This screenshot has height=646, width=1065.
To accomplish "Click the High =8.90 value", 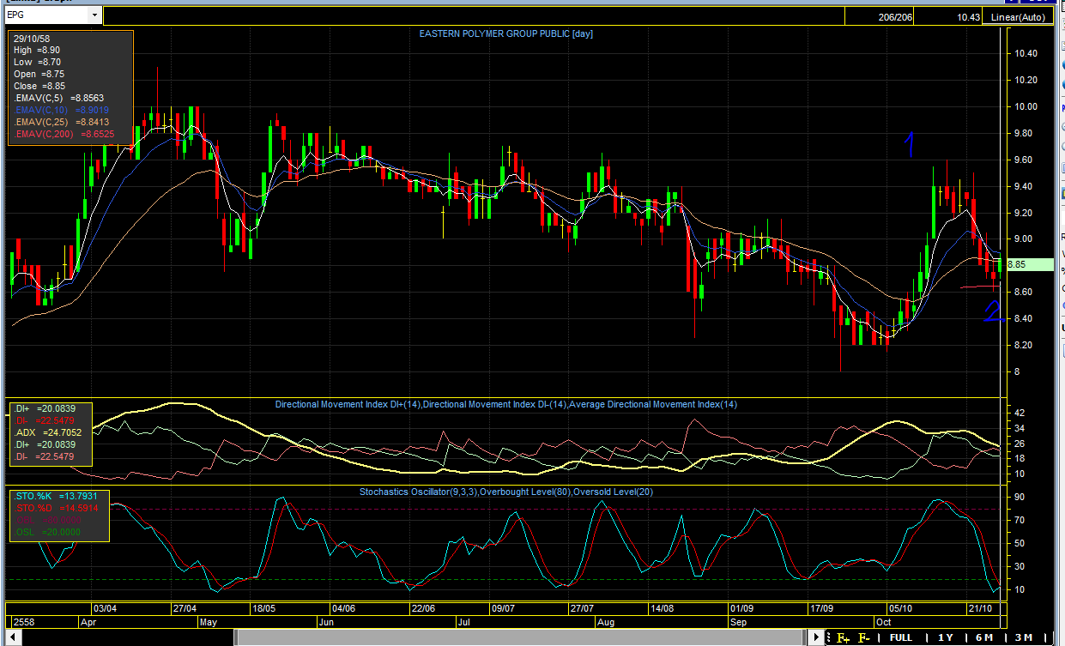I will [37, 51].
